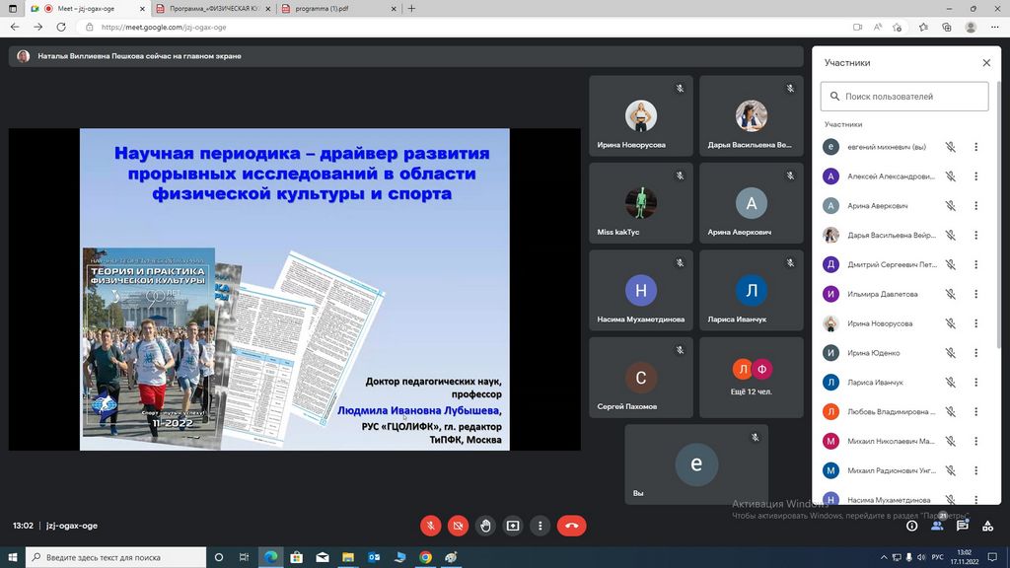Open the activities icon

(x=987, y=526)
